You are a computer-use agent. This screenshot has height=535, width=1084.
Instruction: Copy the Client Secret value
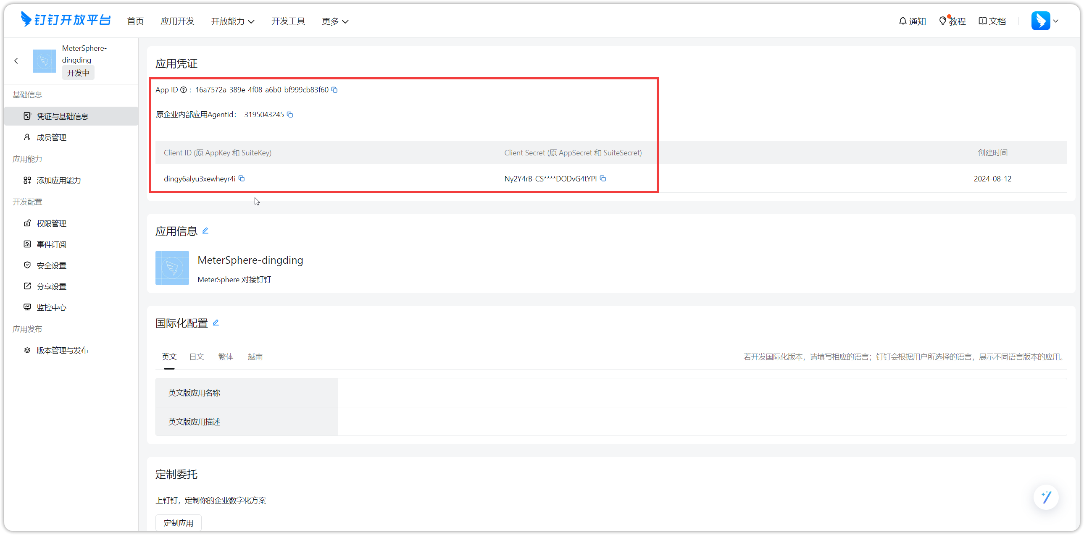[603, 178]
